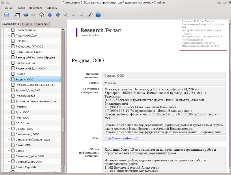Open Русский Запад topic
231x175 pixels.
click(25, 96)
